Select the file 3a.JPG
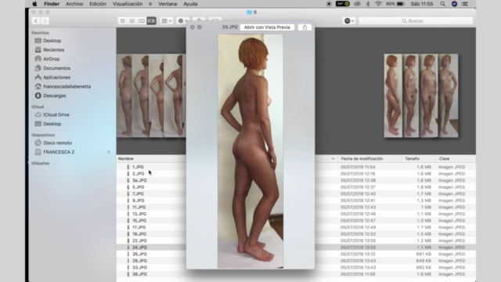This screenshot has height=282, width=501. pos(139,180)
